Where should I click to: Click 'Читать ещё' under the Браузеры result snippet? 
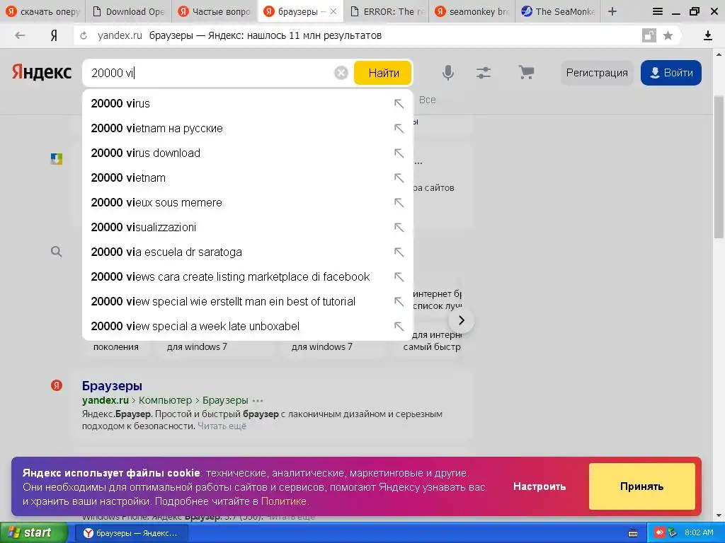point(222,426)
